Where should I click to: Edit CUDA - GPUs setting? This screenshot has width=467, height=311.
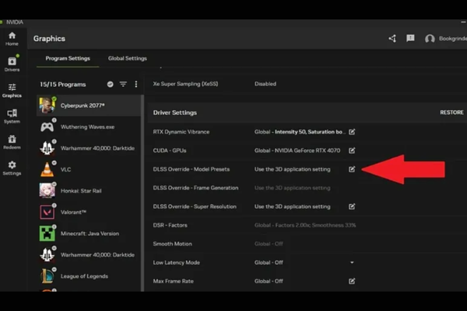[352, 151]
